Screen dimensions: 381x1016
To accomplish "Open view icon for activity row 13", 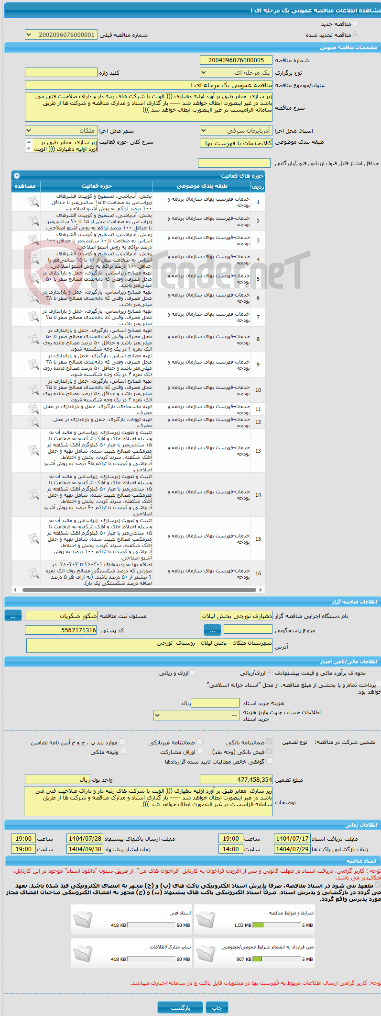I will tap(33, 450).
